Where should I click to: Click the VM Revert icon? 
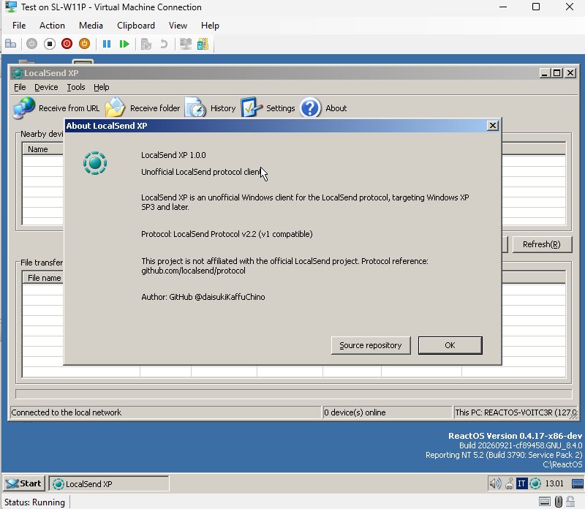164,44
